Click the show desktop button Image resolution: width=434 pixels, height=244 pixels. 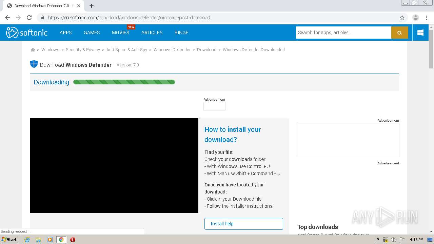point(431,240)
